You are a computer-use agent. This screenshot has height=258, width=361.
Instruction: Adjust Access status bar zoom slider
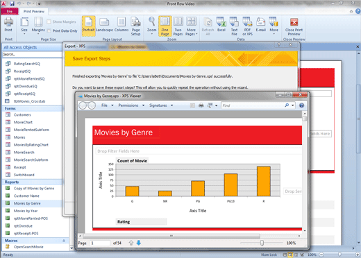(339, 255)
